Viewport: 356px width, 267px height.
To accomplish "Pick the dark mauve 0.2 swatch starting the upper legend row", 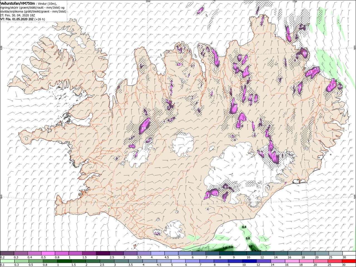I will (7, 253).
